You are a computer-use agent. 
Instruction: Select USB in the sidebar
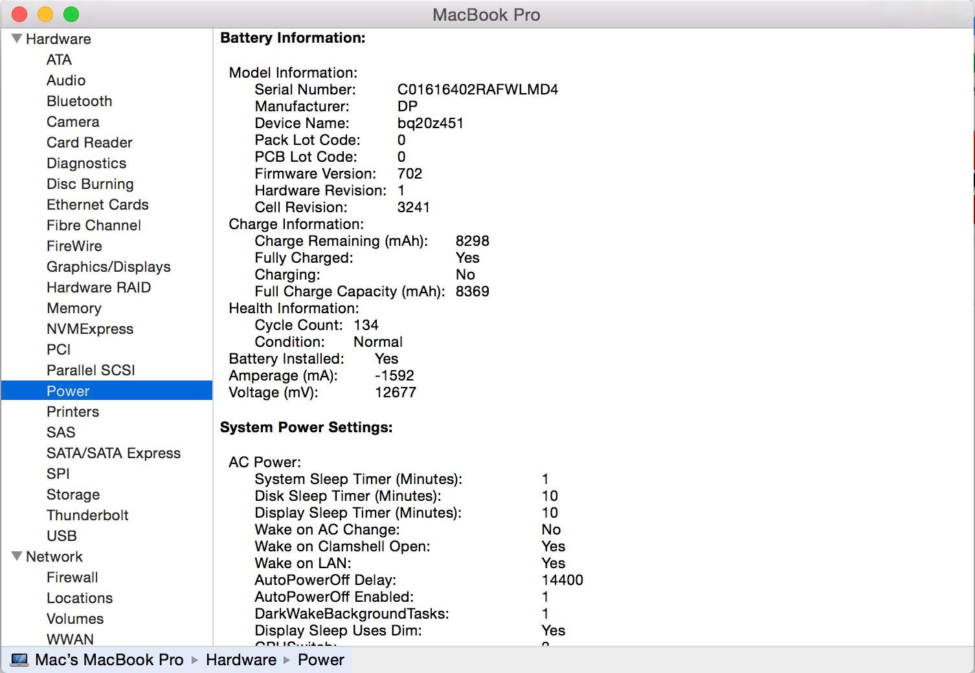pyautogui.click(x=62, y=536)
